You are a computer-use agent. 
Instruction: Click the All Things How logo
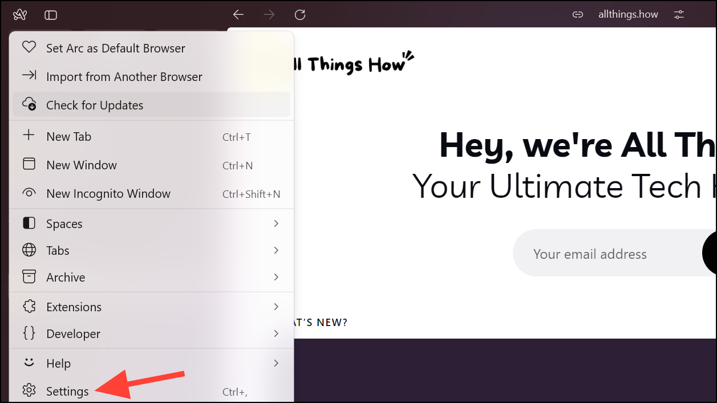click(x=353, y=63)
